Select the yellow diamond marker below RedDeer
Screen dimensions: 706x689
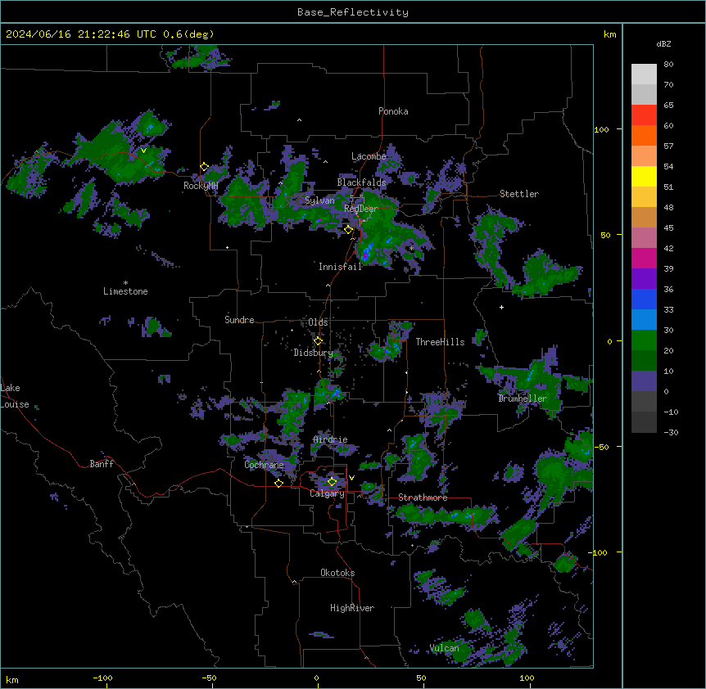(x=348, y=230)
